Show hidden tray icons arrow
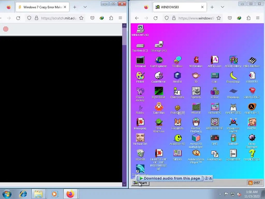The image size is (265, 199). [x=220, y=194]
